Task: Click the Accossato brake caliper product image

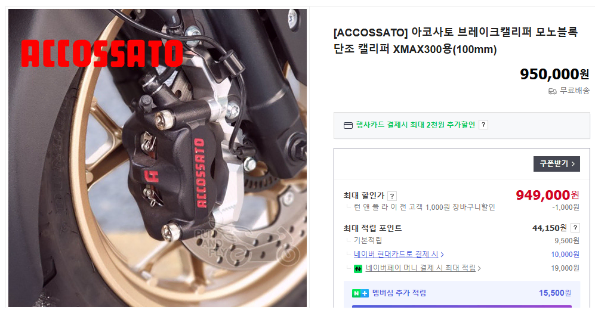Action: point(158,158)
